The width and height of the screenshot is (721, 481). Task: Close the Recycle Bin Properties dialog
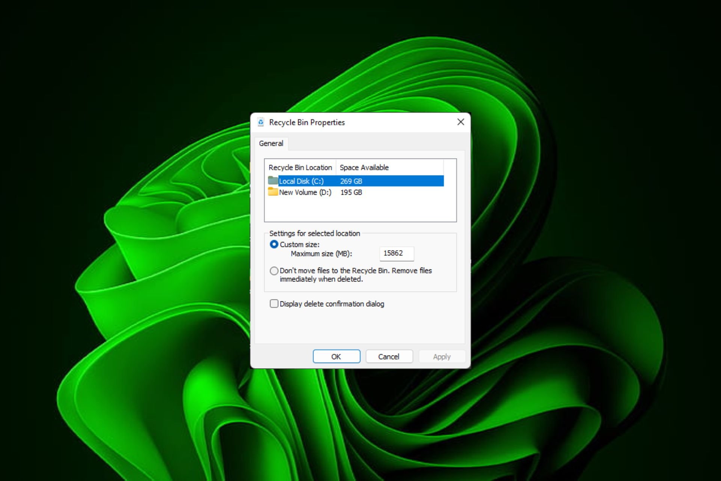tap(461, 122)
